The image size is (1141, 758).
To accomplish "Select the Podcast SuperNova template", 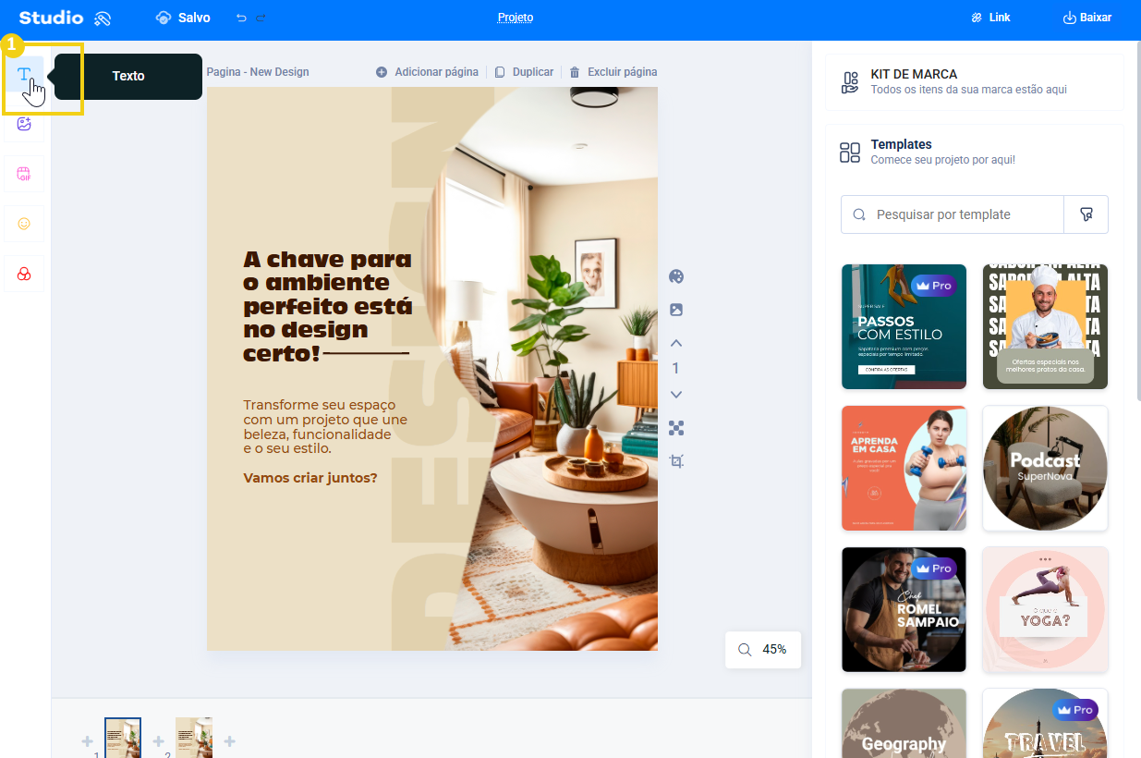I will [1045, 469].
